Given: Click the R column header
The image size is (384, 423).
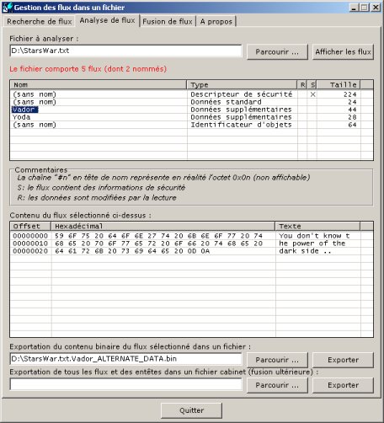Looking at the screenshot, I should click(302, 84).
